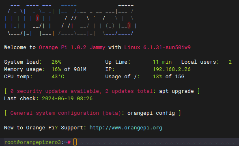
Task: Click the Usage of / value '13%'
Action: click(x=157, y=77)
